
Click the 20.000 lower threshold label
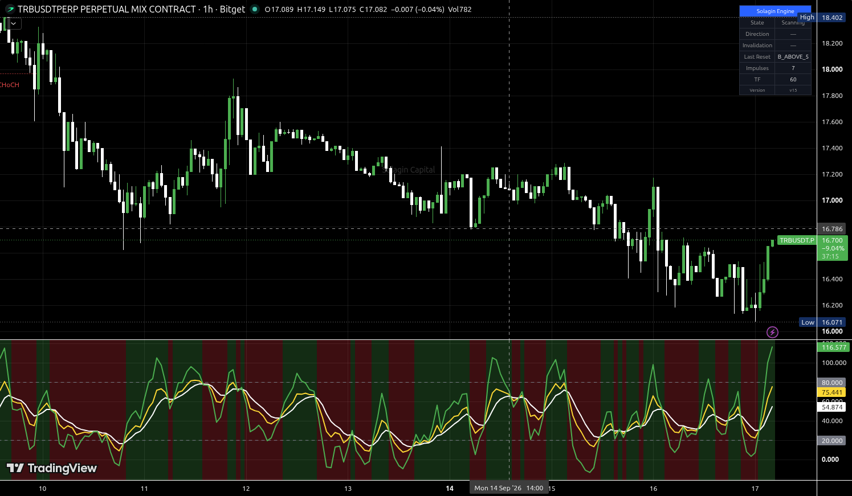[x=832, y=441]
